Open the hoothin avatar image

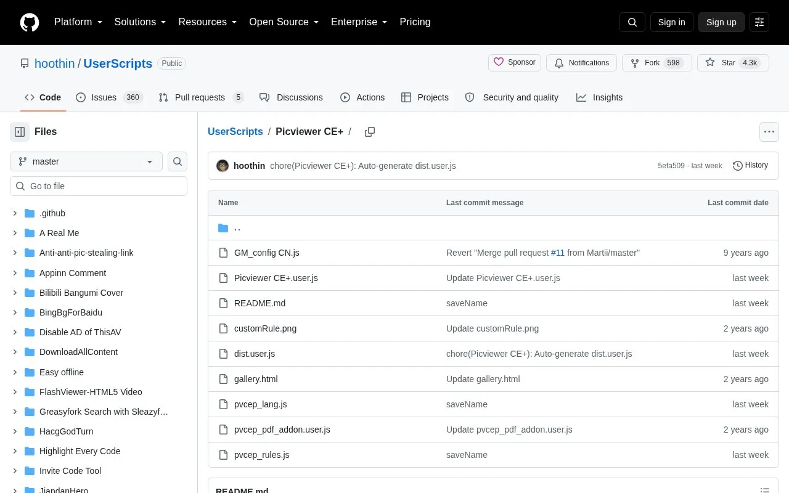tap(223, 166)
